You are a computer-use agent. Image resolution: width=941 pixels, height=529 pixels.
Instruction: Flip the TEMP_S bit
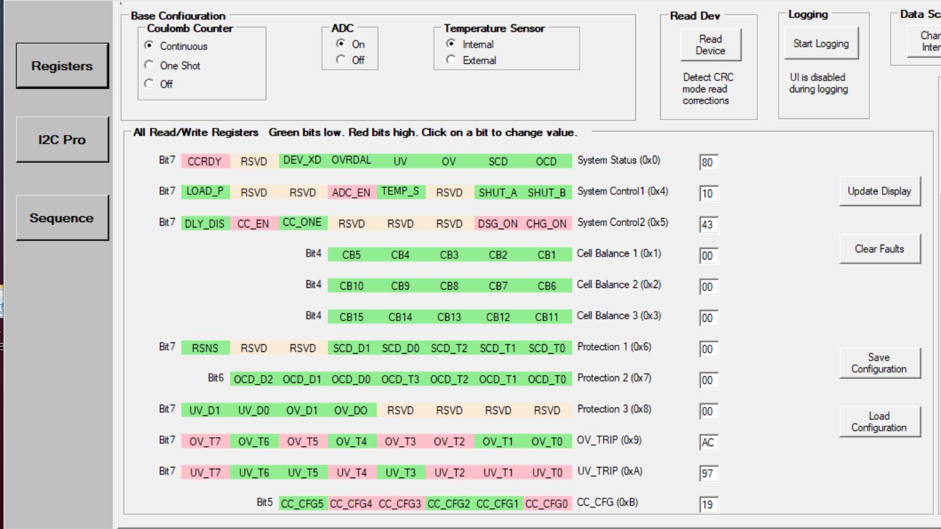click(400, 191)
